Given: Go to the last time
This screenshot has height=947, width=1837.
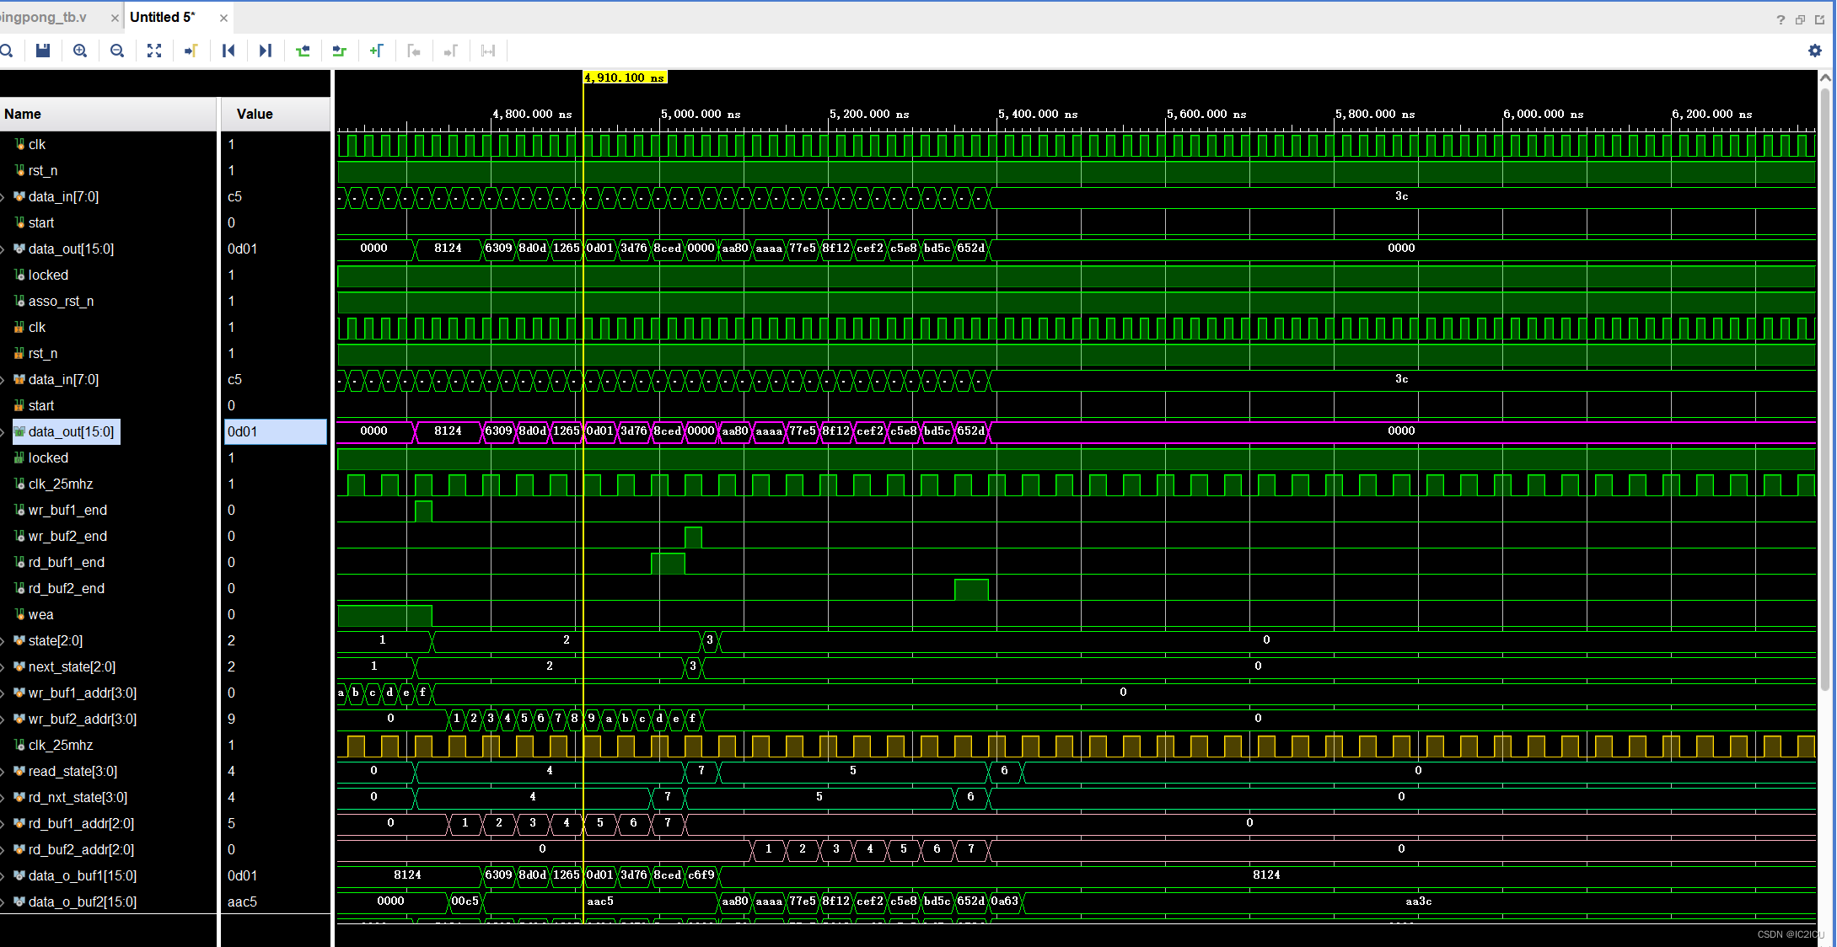Looking at the screenshot, I should tap(266, 51).
